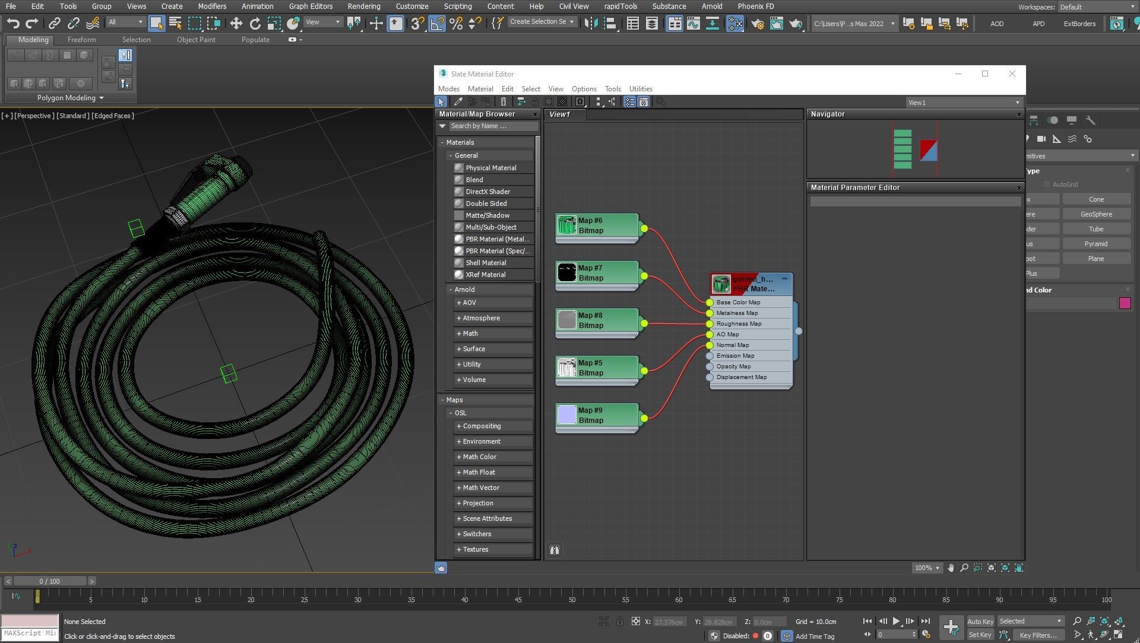Viewport: 1140px width, 643px height.
Task: Open View1 dropdown in Slate editor
Action: (x=964, y=103)
